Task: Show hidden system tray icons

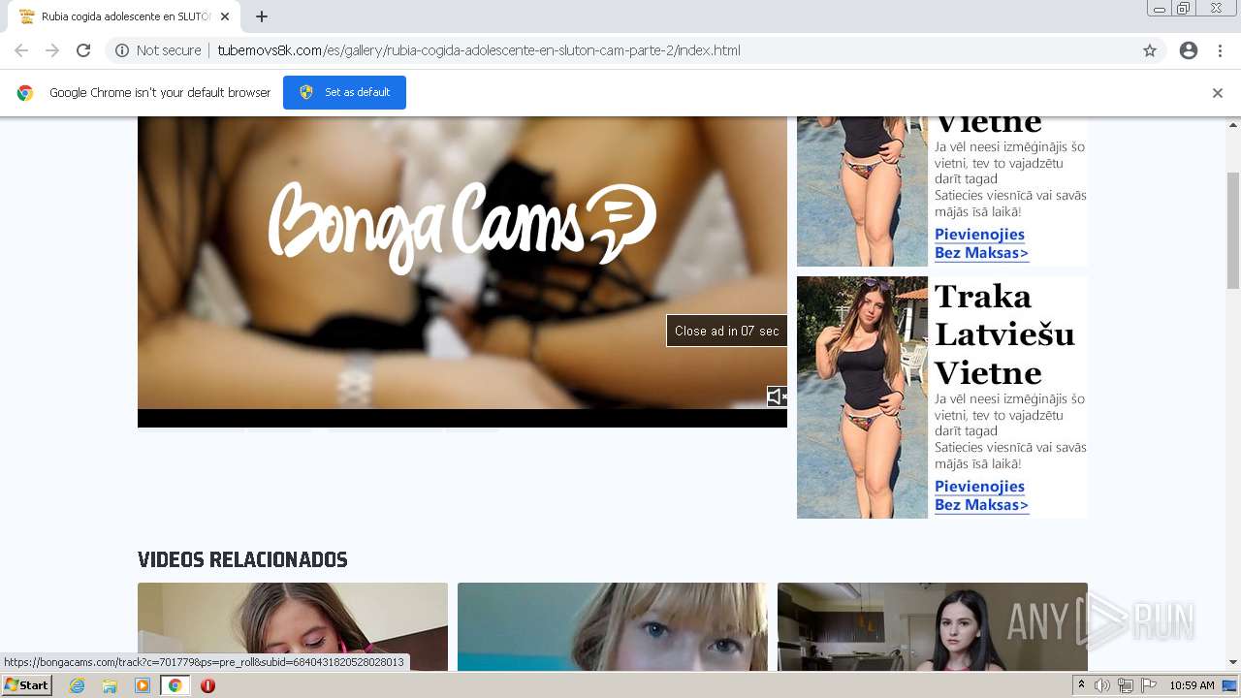Action: 1081,685
